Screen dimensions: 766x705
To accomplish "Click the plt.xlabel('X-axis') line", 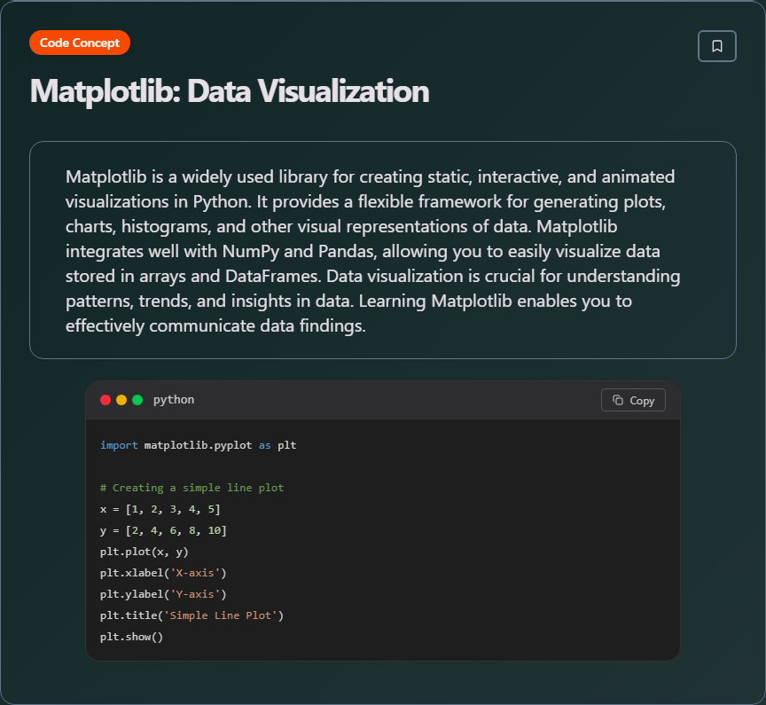I will point(163,573).
